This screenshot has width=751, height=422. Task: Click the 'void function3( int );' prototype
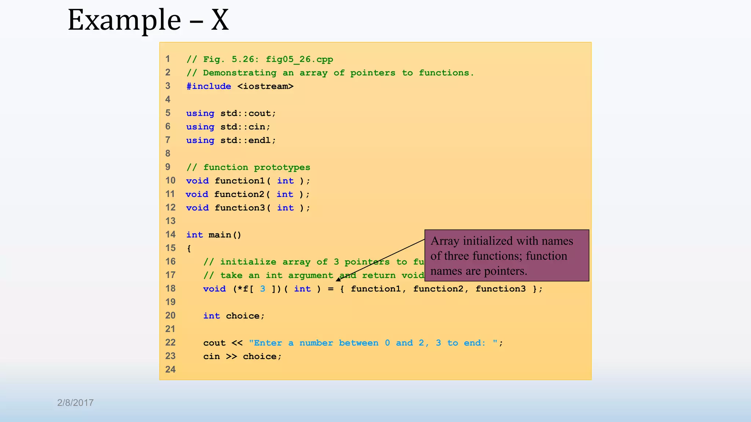248,208
